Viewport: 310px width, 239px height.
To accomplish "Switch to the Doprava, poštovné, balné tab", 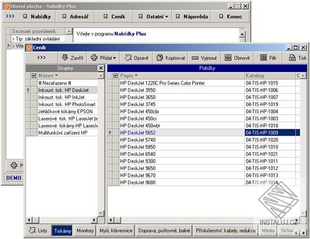I will (164, 230).
